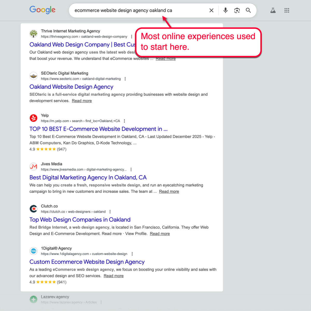Open Google Lens image search
This screenshot has width=311, height=311.
(x=237, y=10)
